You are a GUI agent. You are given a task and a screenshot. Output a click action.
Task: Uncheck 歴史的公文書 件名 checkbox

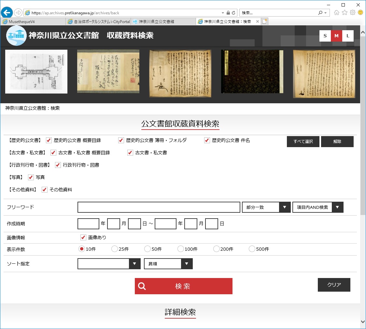[207, 140]
